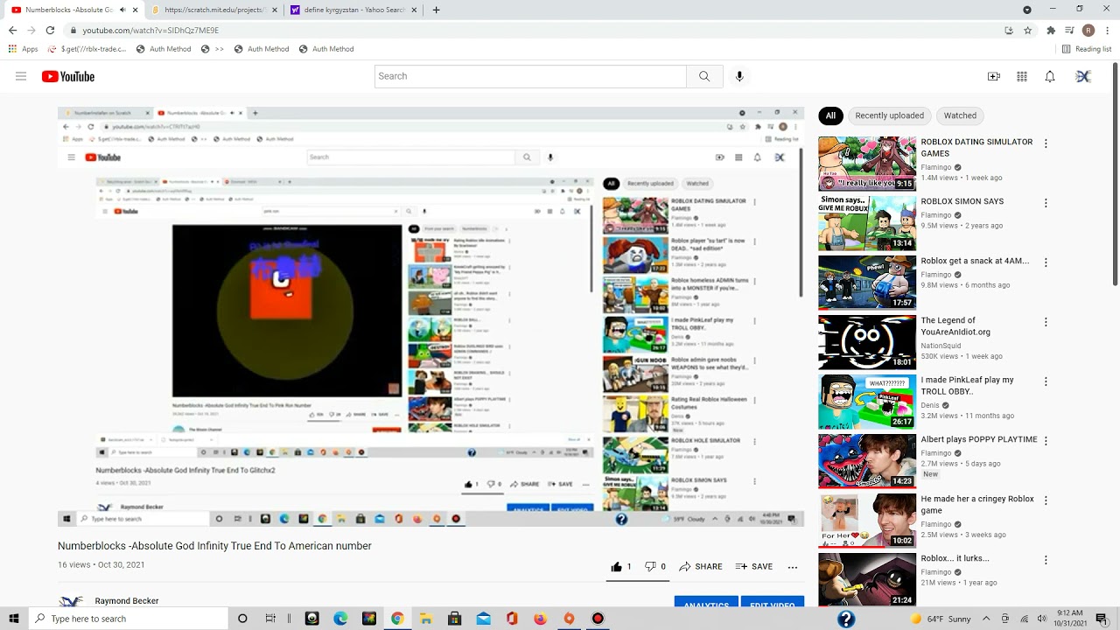
Task: Open options for Albert plays POPPY PLAYTIME
Action: [x=1046, y=441]
